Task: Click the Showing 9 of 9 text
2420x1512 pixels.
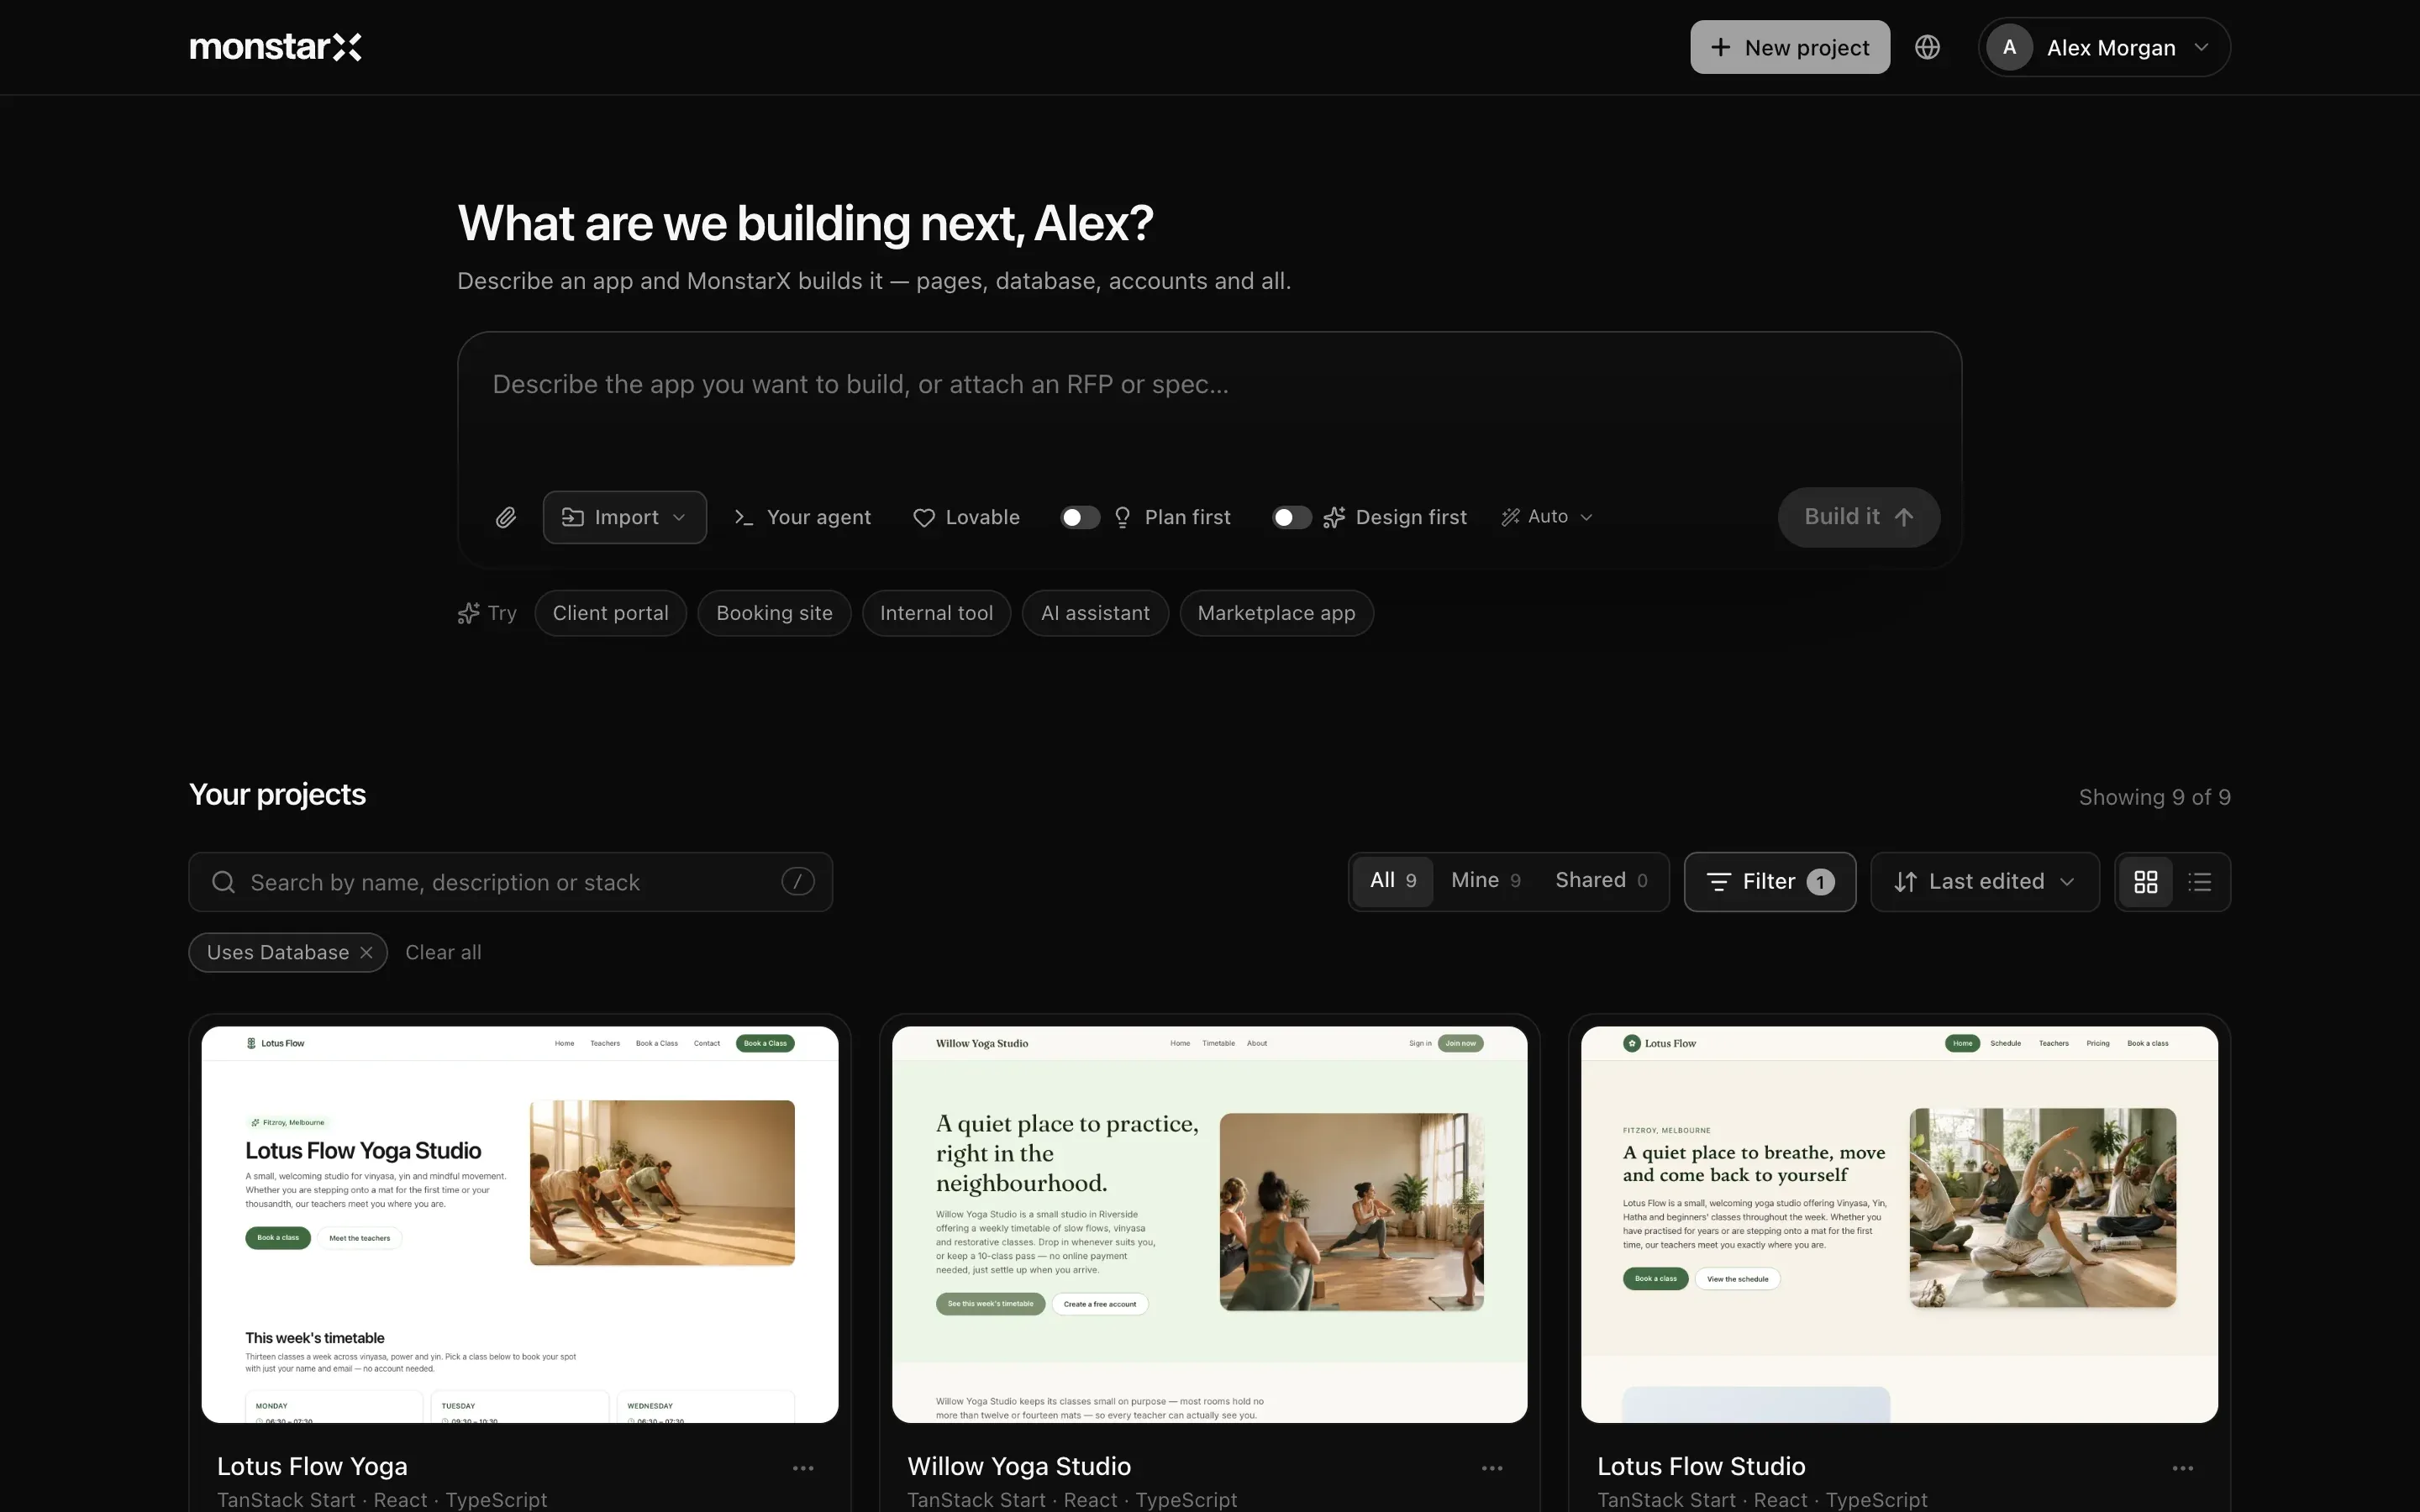Action: coord(2154,797)
